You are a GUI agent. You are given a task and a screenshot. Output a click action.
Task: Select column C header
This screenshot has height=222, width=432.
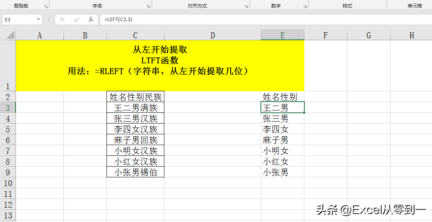click(x=135, y=35)
